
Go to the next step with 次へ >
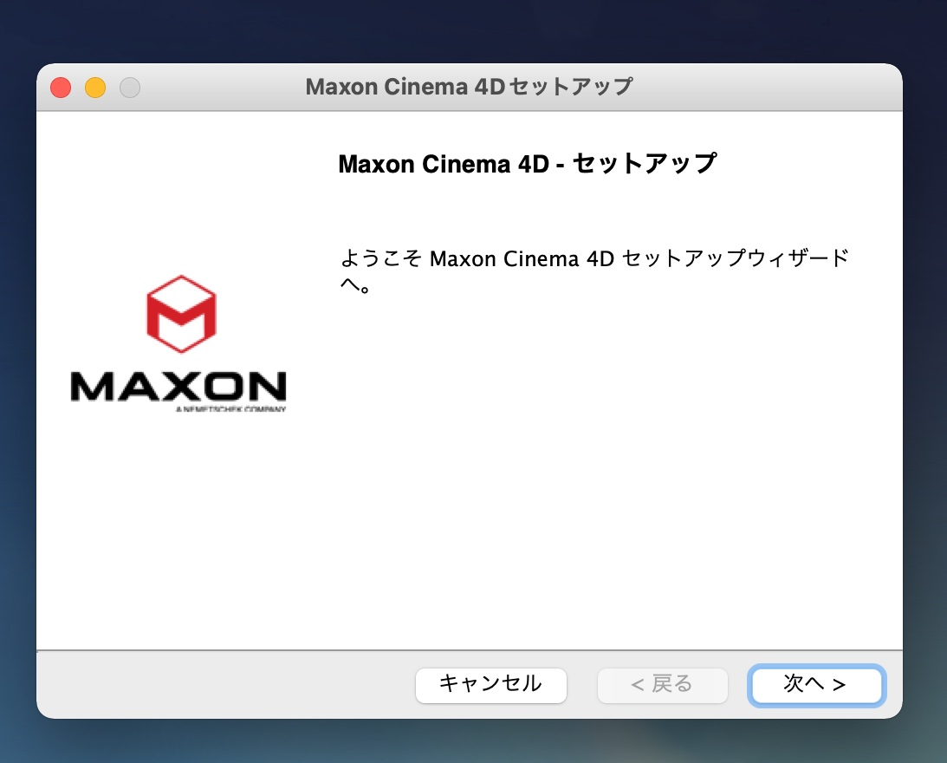816,685
